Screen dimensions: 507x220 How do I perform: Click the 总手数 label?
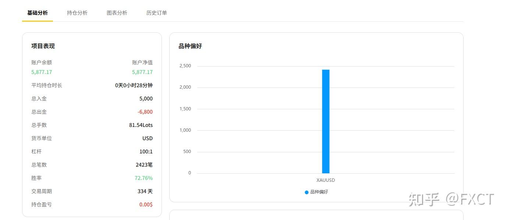point(39,125)
